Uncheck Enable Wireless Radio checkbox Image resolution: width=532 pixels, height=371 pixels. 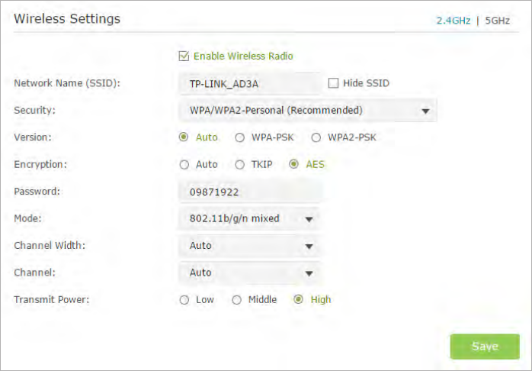pyautogui.click(x=184, y=56)
